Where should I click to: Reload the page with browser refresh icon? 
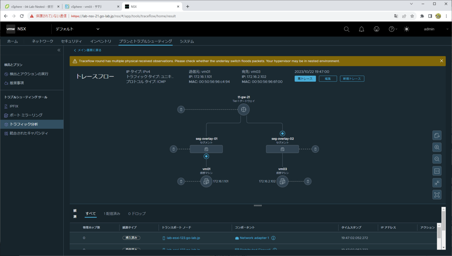tap(22, 16)
